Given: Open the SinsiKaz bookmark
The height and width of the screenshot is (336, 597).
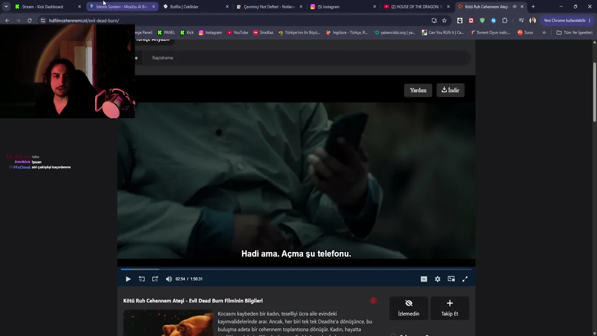Looking at the screenshot, I should tap(263, 33).
